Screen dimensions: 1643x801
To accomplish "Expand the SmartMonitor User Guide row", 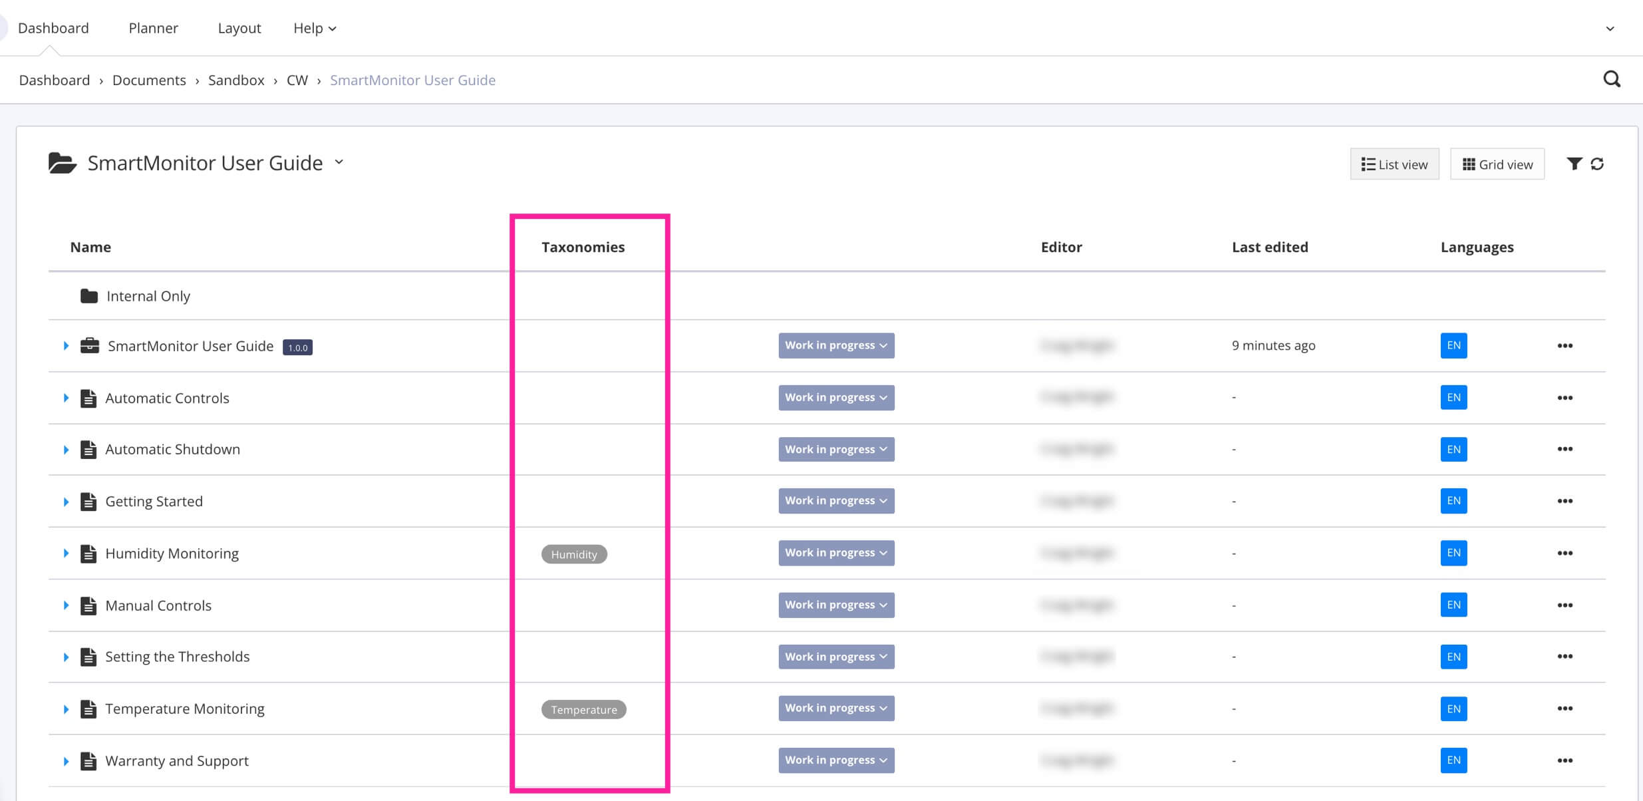I will tap(68, 346).
